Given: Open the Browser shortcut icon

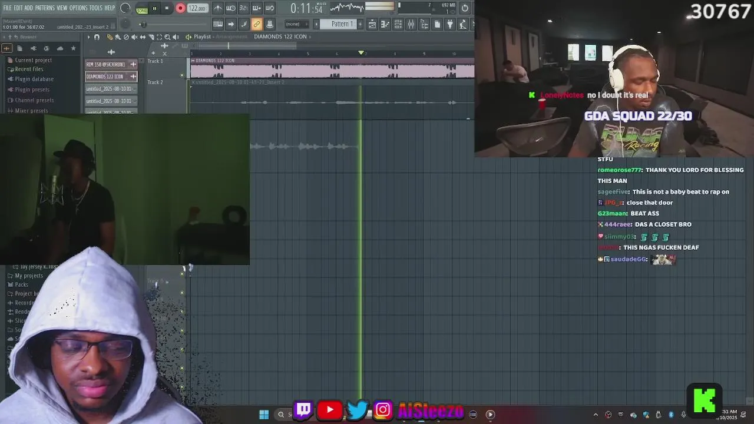Looking at the screenshot, I should (424, 24).
